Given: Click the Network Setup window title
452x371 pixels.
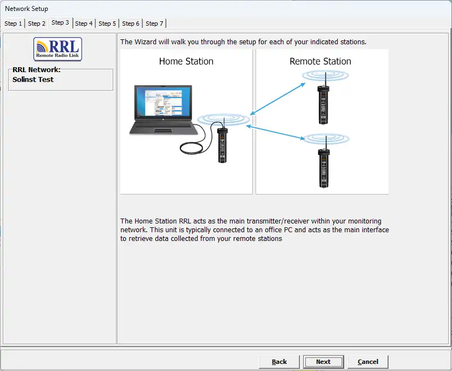Looking at the screenshot, I should pyautogui.click(x=26, y=9).
